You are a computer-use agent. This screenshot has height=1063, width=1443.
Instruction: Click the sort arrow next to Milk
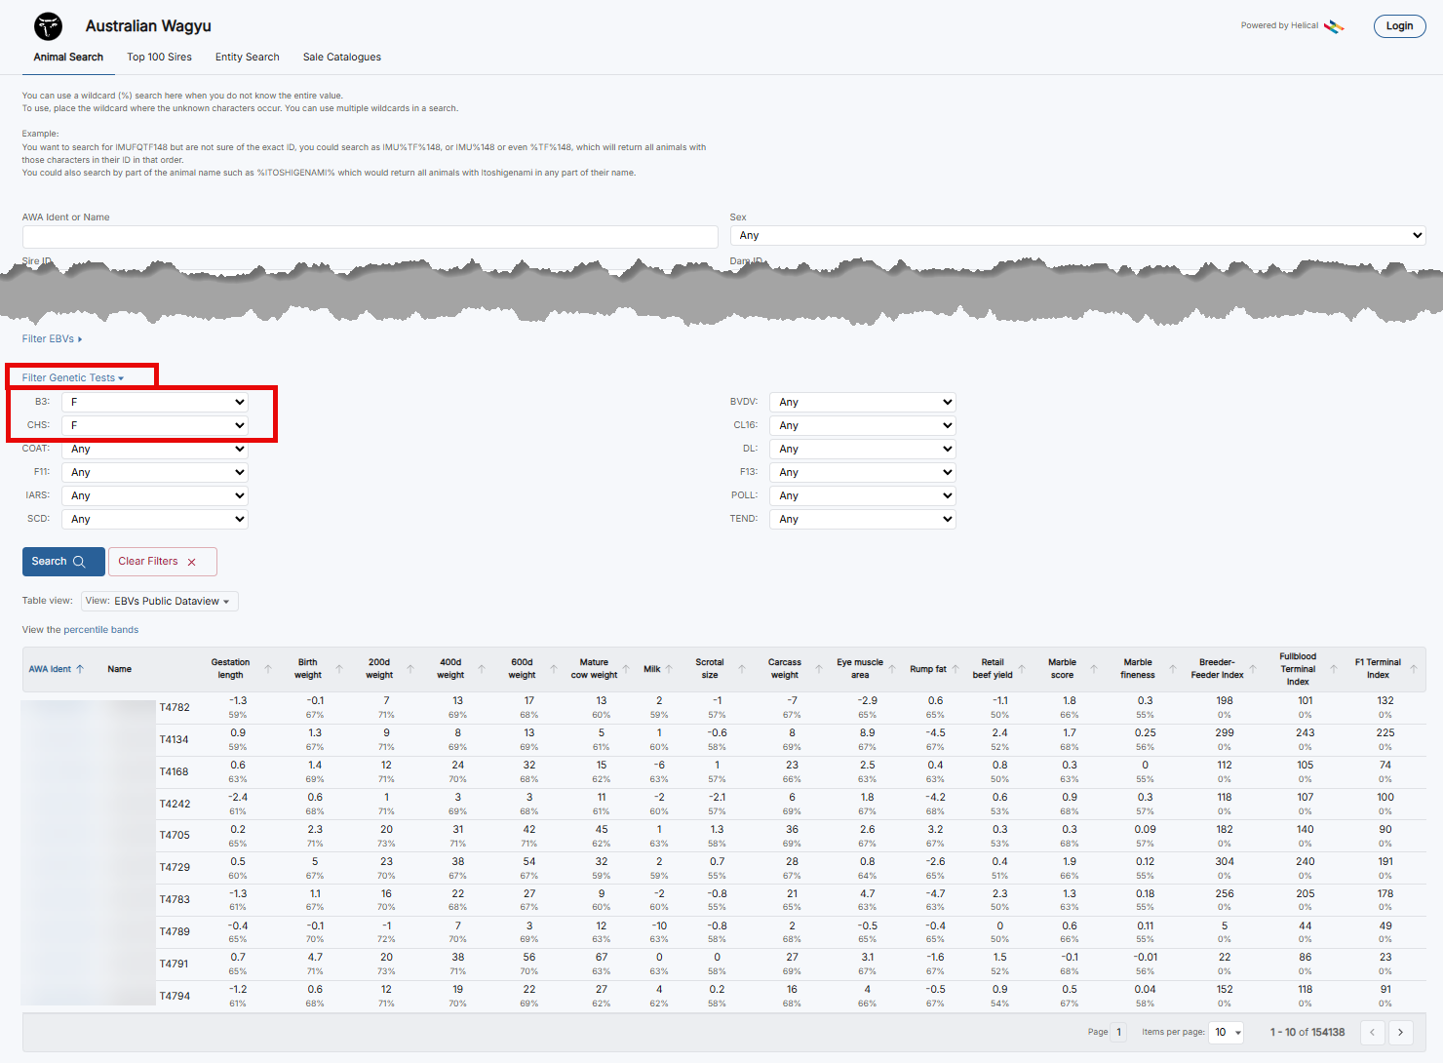[x=669, y=669]
